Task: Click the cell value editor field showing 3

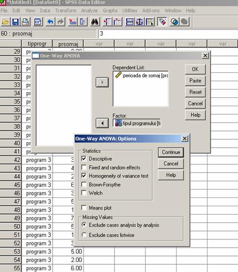Action: tap(168, 34)
